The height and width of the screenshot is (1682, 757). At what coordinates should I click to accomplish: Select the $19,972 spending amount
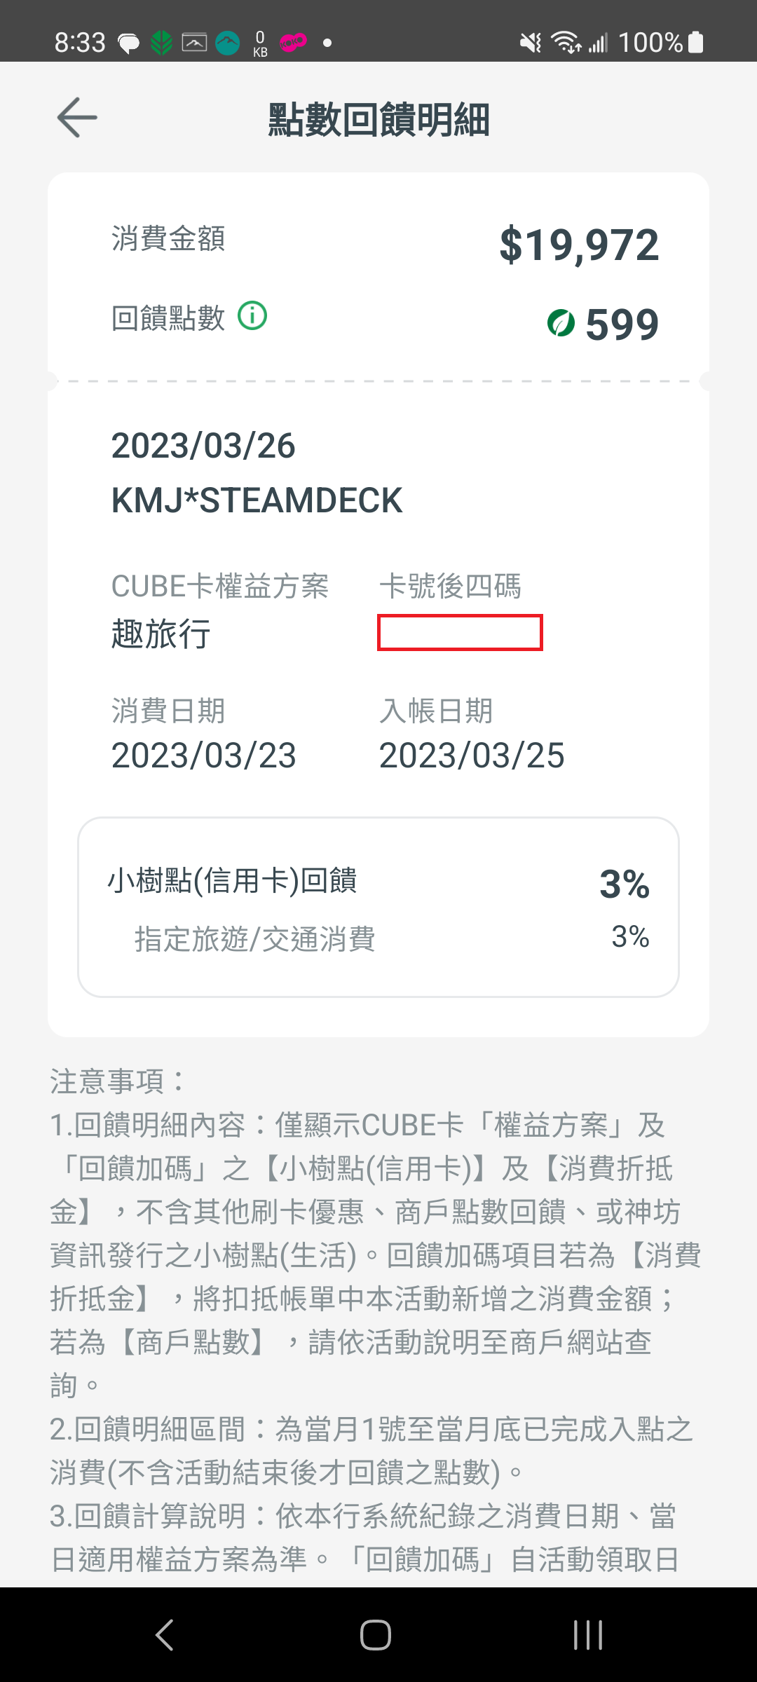tap(579, 245)
